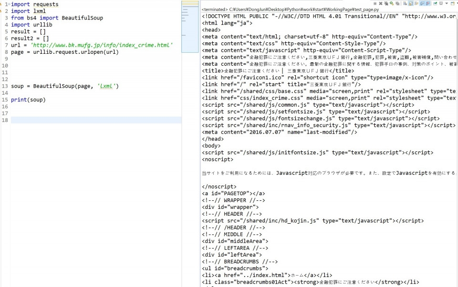458x287 pixels.
Task: Click the hd_kojin.js script line
Action: (x=313, y=221)
